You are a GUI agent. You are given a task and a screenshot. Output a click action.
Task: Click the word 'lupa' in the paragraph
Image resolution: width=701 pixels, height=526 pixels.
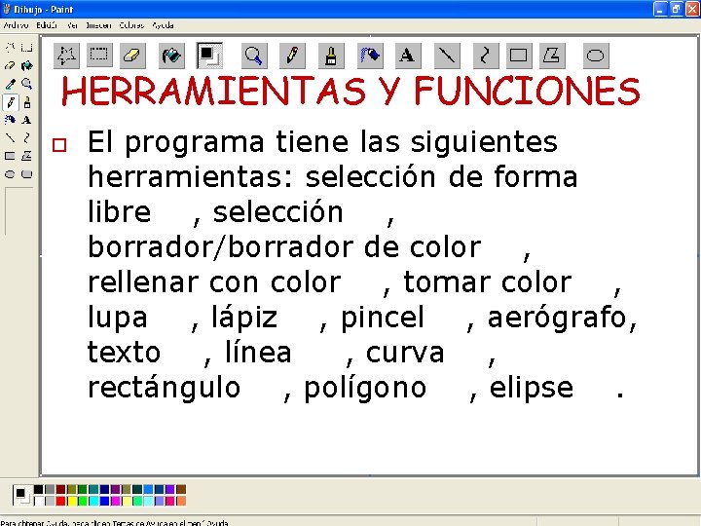click(117, 318)
